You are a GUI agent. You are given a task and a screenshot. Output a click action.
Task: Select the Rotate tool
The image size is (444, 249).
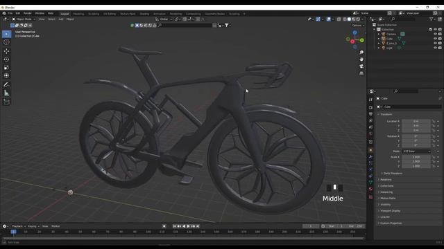[x=6, y=59]
